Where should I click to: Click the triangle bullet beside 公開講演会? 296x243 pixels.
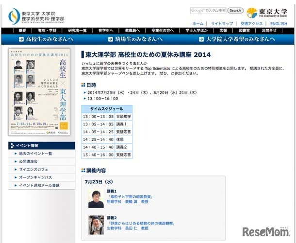pyautogui.click(x=16, y=161)
